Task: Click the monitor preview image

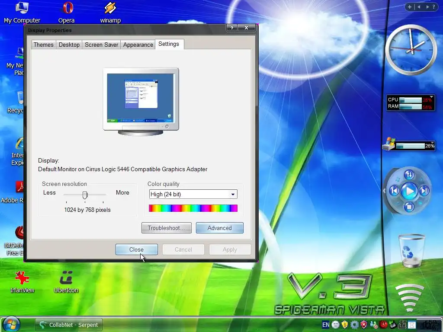Action: pos(141,102)
